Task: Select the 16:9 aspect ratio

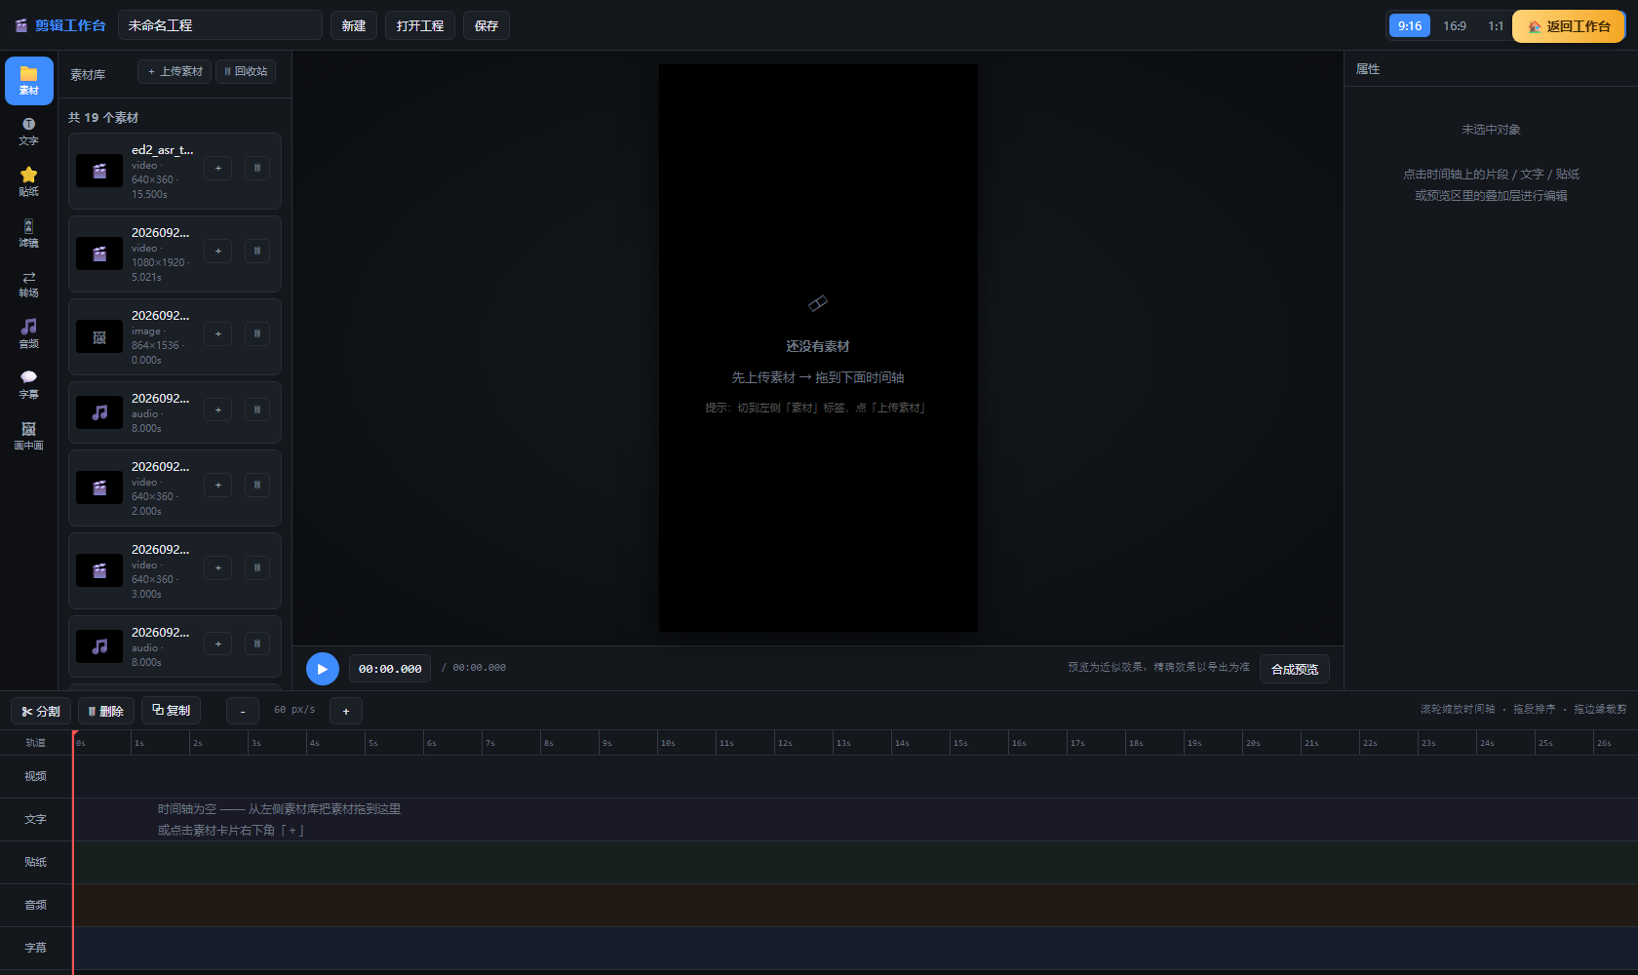Action: click(1455, 26)
